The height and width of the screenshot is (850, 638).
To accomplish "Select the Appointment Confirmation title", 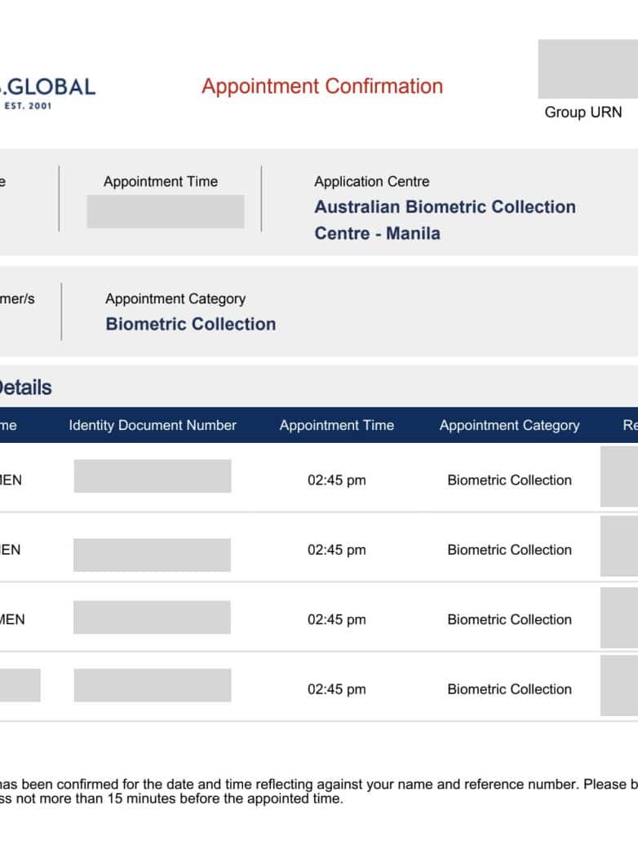I will 322,86.
